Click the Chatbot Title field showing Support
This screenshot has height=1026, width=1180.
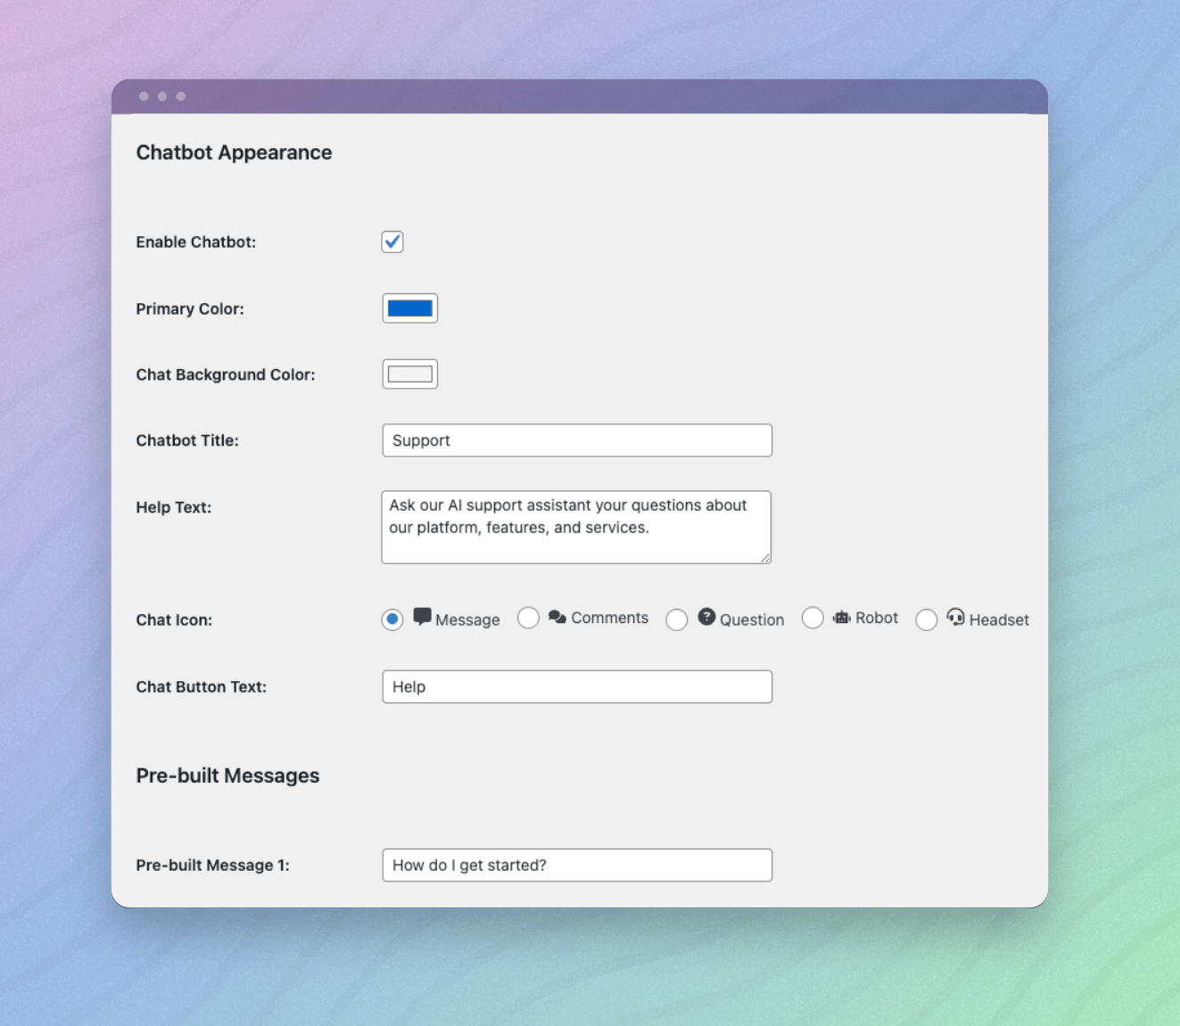[x=576, y=439]
